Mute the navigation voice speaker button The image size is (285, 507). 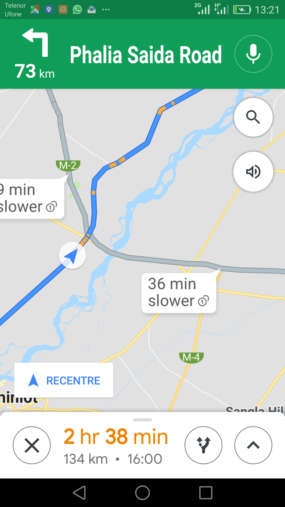pos(253,172)
